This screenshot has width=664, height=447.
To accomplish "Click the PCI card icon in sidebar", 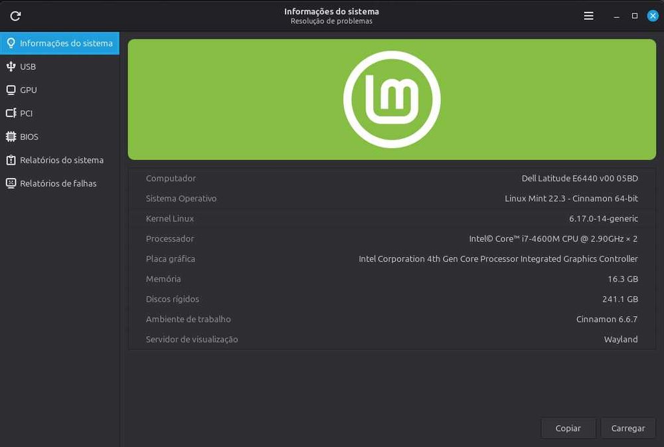I will coord(11,113).
